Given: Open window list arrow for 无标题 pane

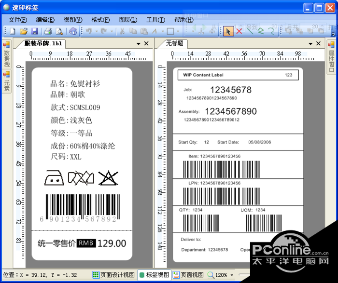Looking at the screenshot, I should click(310, 44).
